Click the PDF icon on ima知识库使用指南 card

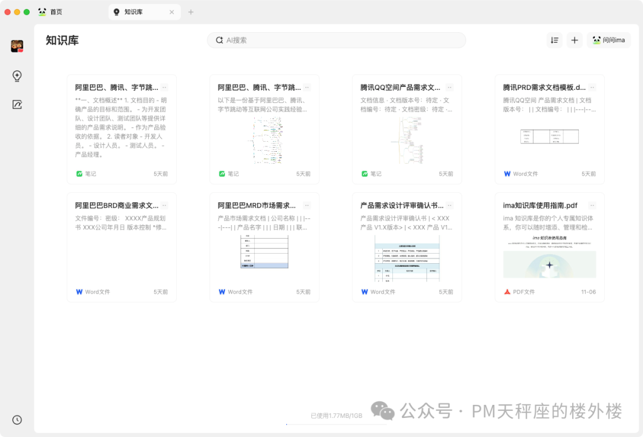[x=507, y=292]
